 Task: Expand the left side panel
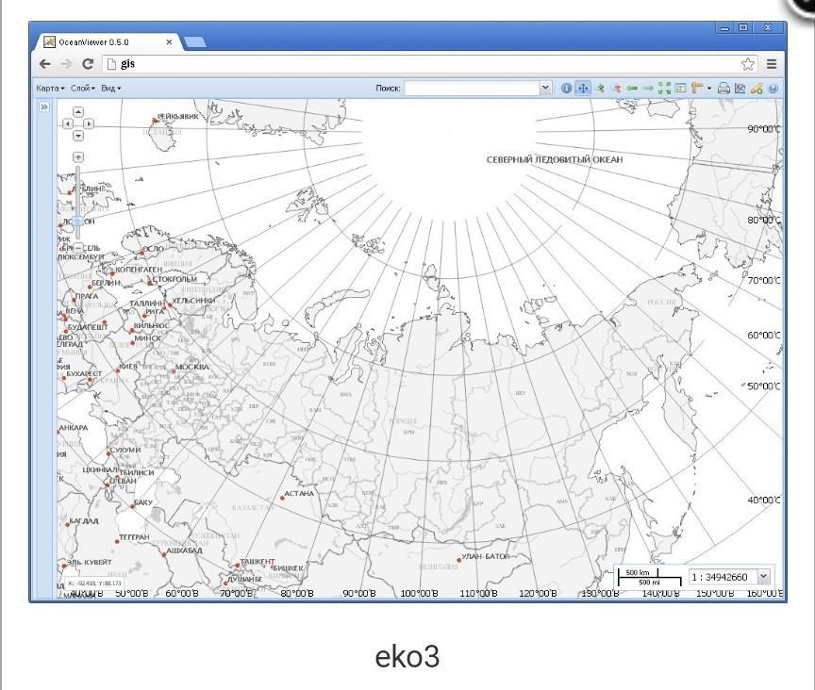(44, 107)
